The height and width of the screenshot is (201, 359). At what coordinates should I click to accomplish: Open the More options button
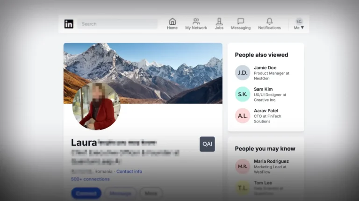point(151,193)
